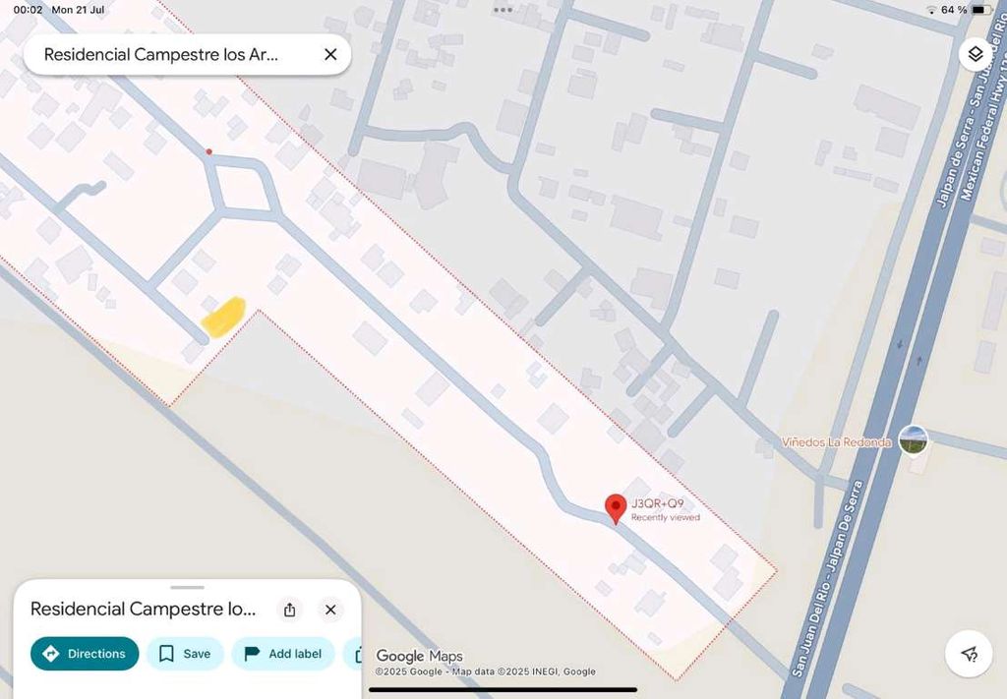The height and width of the screenshot is (699, 1007).
Task: Select the Viñedos La Redonda place label
Action: pos(836,442)
